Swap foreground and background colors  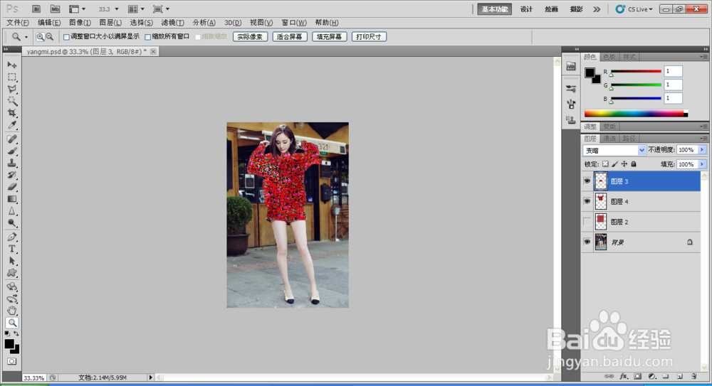click(16, 333)
